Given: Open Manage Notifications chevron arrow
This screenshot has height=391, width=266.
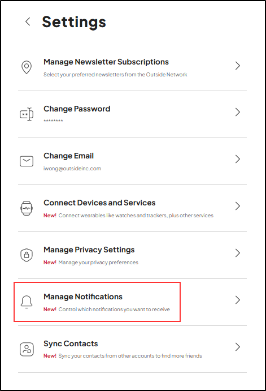Looking at the screenshot, I should (238, 300).
